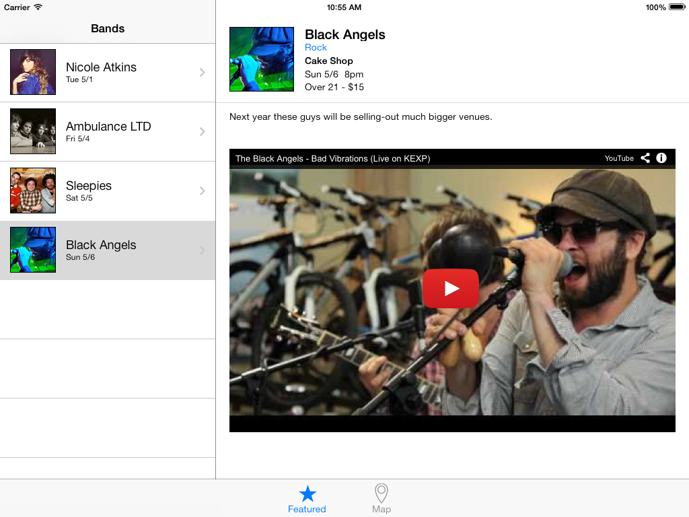689x517 pixels.
Task: Open the Rock genre link
Action: [x=316, y=48]
